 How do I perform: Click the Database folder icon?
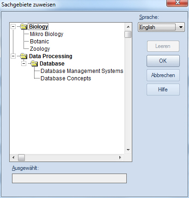[34, 64]
